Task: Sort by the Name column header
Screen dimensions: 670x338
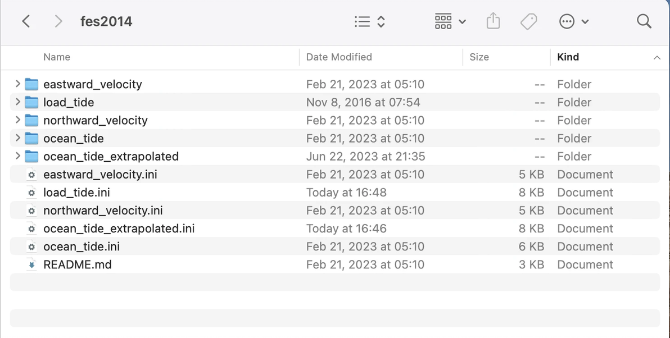Action: [57, 57]
